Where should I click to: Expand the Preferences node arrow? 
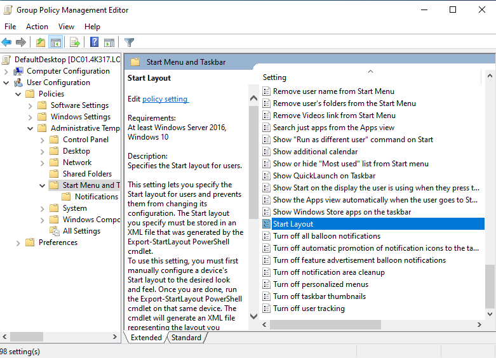(18, 242)
